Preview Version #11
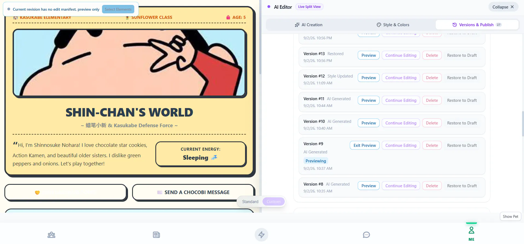 click(x=369, y=100)
